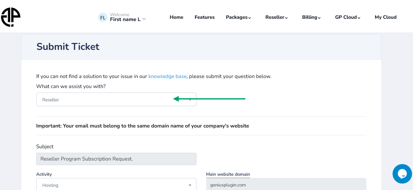Expand the Billing menu

[311, 17]
